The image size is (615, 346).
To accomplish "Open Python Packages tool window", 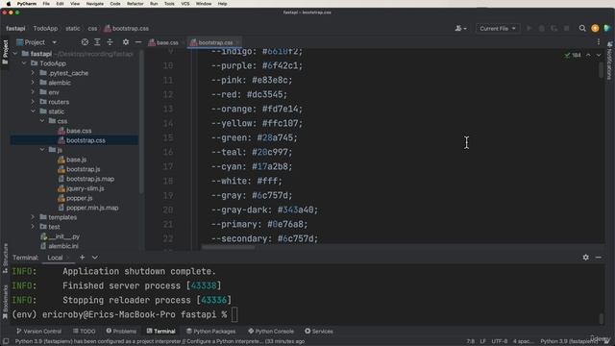I will click(211, 331).
